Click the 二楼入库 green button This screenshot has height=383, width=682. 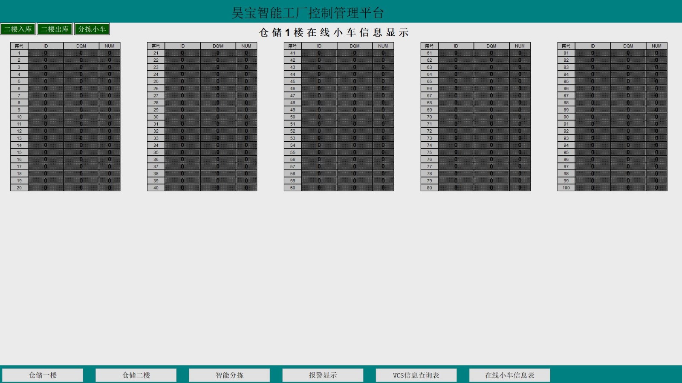coord(18,29)
